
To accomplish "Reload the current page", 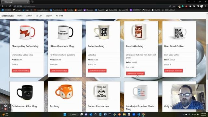I will [x=10, y=6].
